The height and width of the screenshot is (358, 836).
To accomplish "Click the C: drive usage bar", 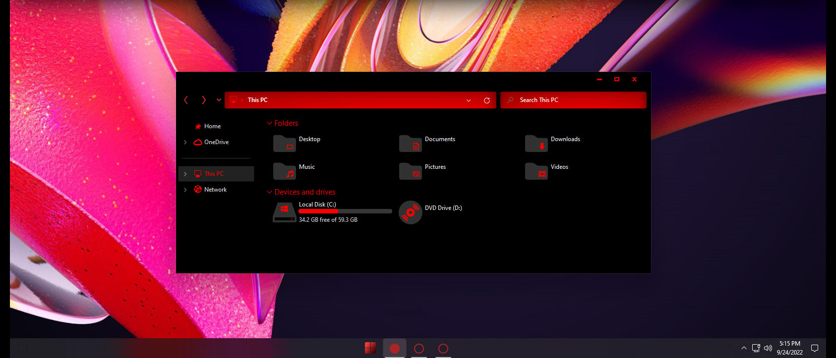I will click(345, 211).
